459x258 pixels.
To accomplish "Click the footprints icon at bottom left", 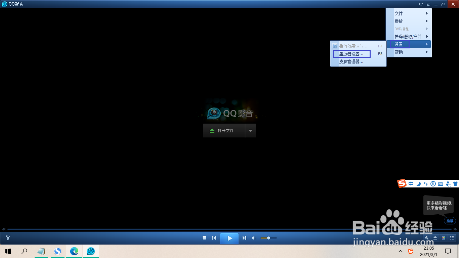I will pos(8,238).
